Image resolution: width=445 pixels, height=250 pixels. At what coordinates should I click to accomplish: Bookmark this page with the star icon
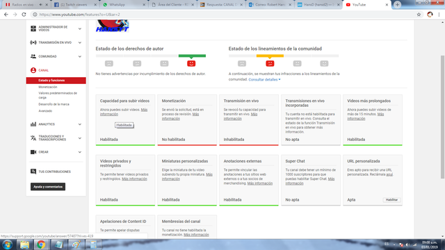click(419, 15)
